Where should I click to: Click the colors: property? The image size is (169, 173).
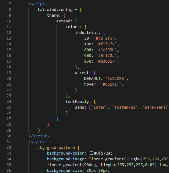[x=73, y=27]
